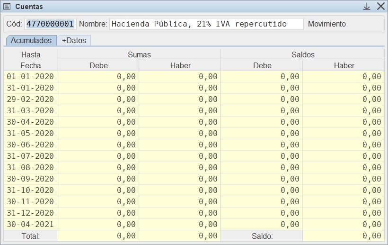Click the Saldo total value at bottom right
Viewport: 388px width, 245px height.
tap(344, 236)
